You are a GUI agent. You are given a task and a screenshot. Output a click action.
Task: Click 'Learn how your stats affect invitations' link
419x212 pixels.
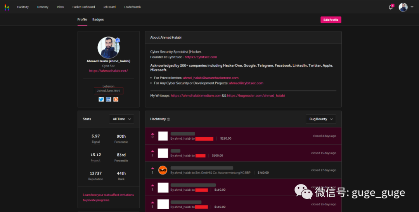[108, 197]
